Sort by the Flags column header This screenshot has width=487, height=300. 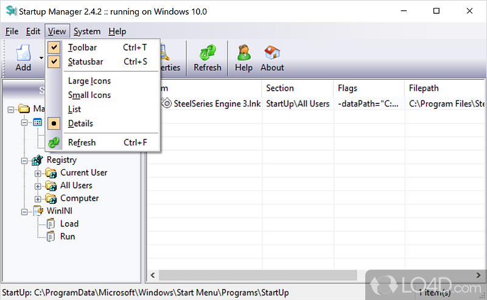[369, 88]
